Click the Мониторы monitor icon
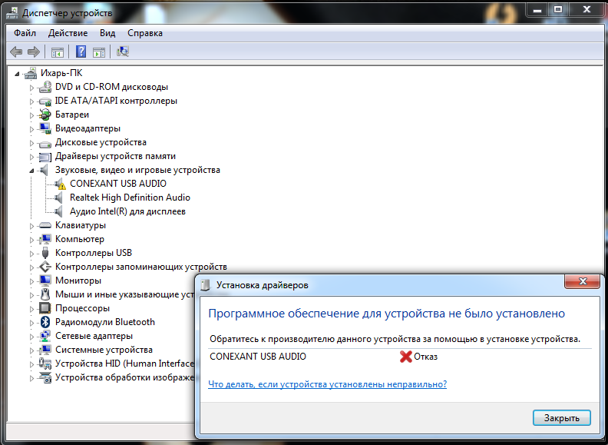The image size is (608, 445). point(45,281)
